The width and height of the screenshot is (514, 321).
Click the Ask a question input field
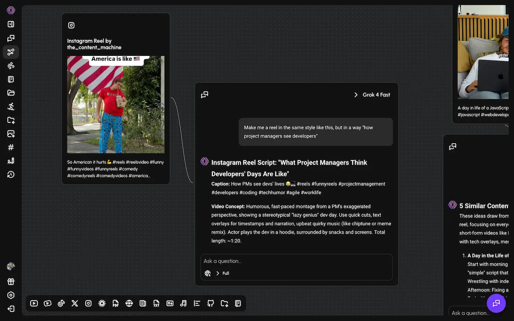296,261
